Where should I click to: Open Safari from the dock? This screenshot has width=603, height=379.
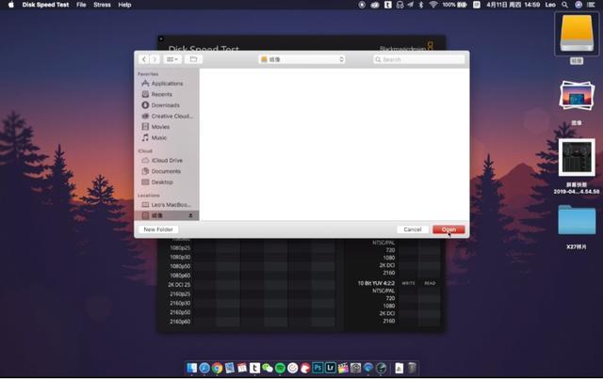[204, 368]
